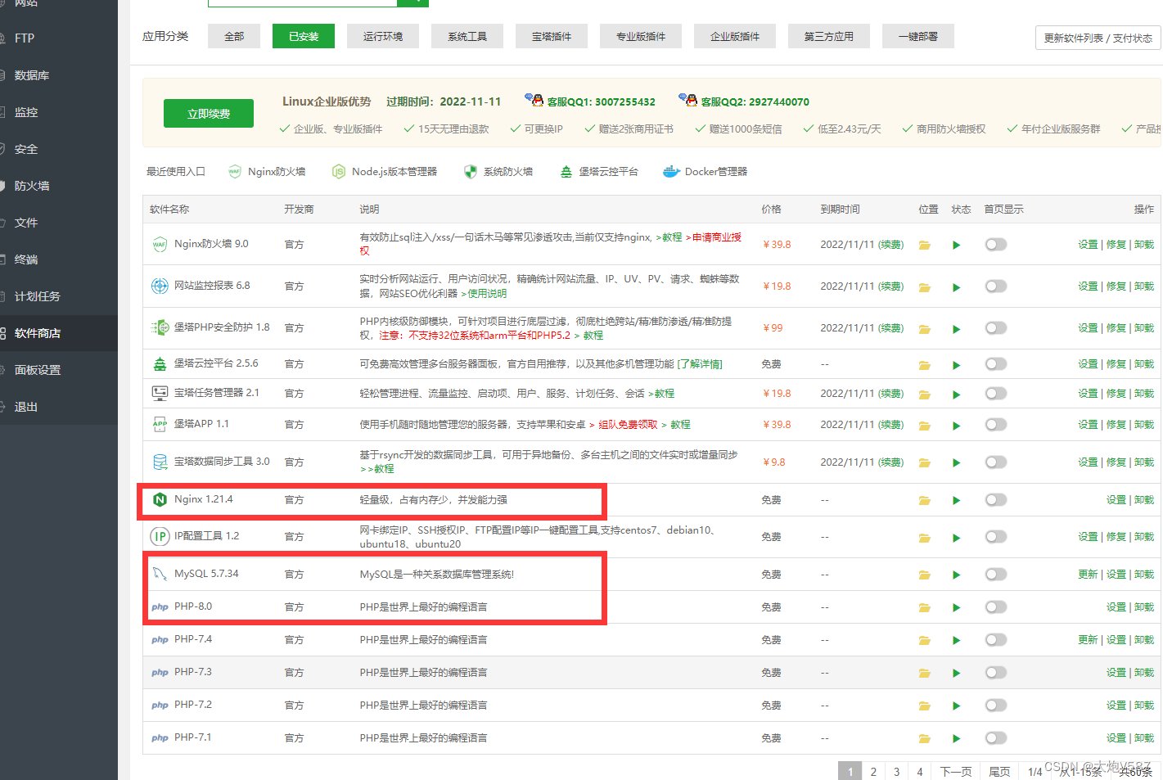
Task: Select the 已安装 category tab
Action: (304, 36)
